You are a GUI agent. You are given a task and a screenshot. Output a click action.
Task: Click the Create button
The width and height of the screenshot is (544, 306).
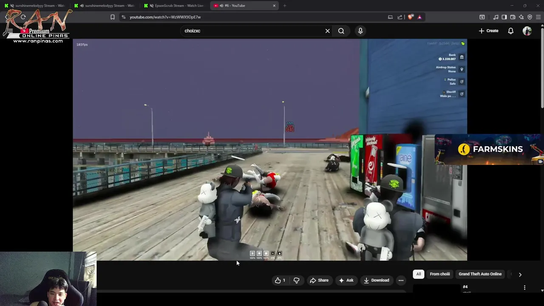pyautogui.click(x=489, y=31)
